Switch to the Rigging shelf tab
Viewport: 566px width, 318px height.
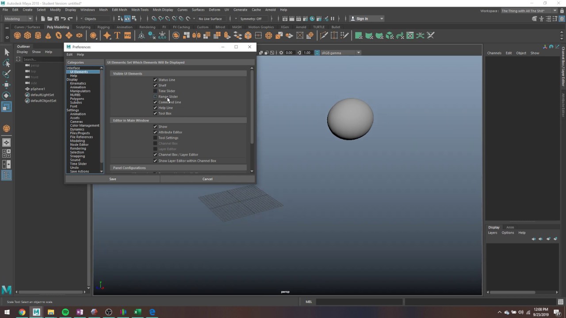103,27
